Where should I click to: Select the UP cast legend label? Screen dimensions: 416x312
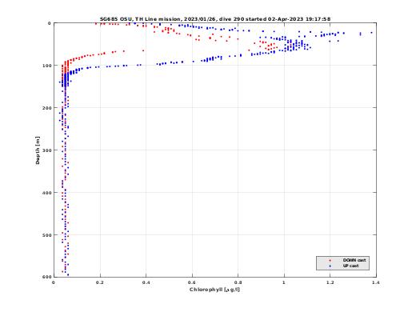tap(350, 266)
